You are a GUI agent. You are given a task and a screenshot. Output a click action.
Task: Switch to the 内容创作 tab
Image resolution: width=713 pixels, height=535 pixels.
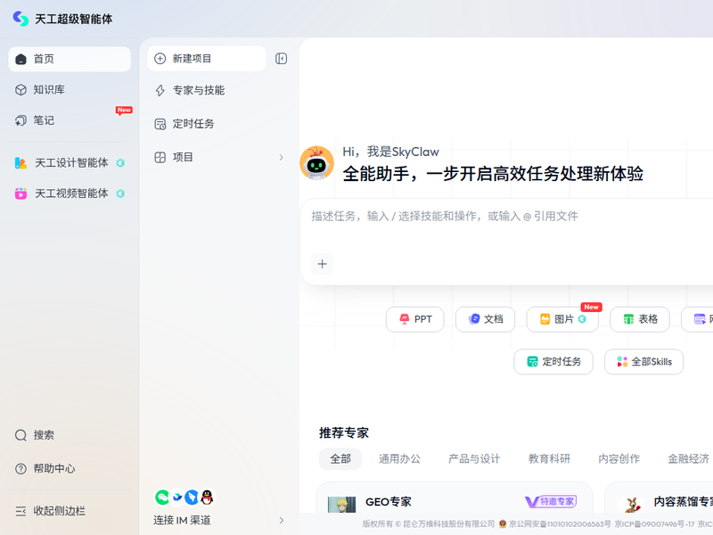[619, 459]
